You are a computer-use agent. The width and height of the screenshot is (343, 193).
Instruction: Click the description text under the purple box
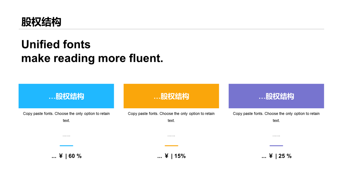tap(276, 117)
